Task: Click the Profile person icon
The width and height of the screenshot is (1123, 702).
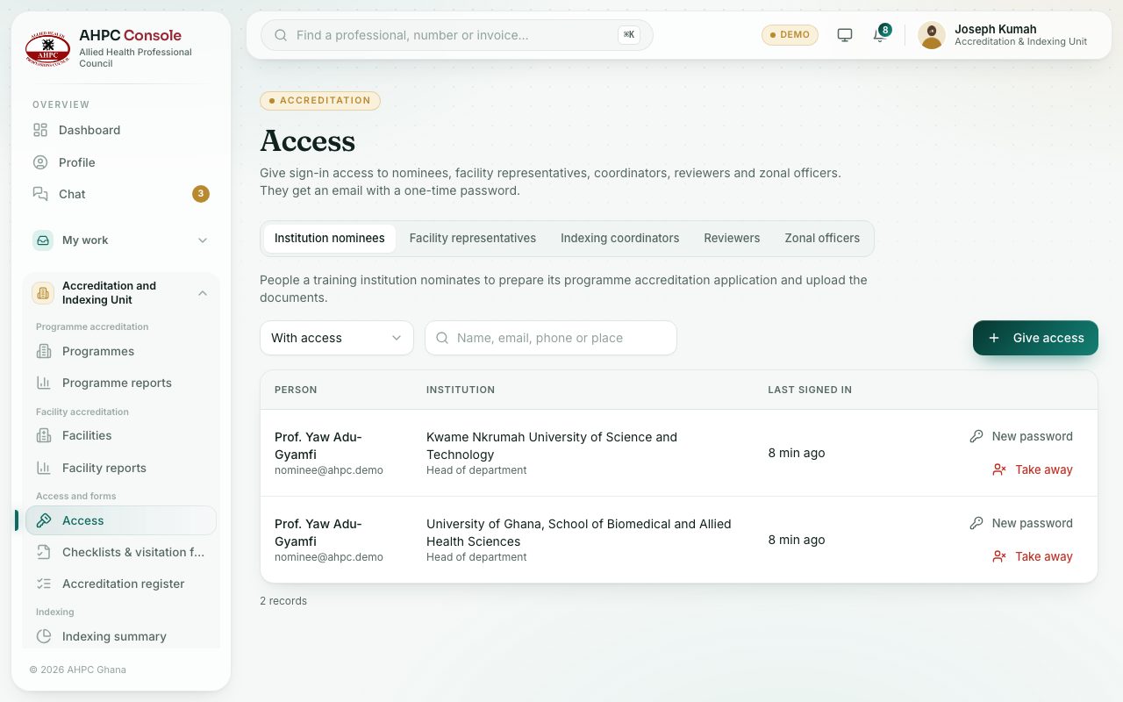Action: pos(40,162)
